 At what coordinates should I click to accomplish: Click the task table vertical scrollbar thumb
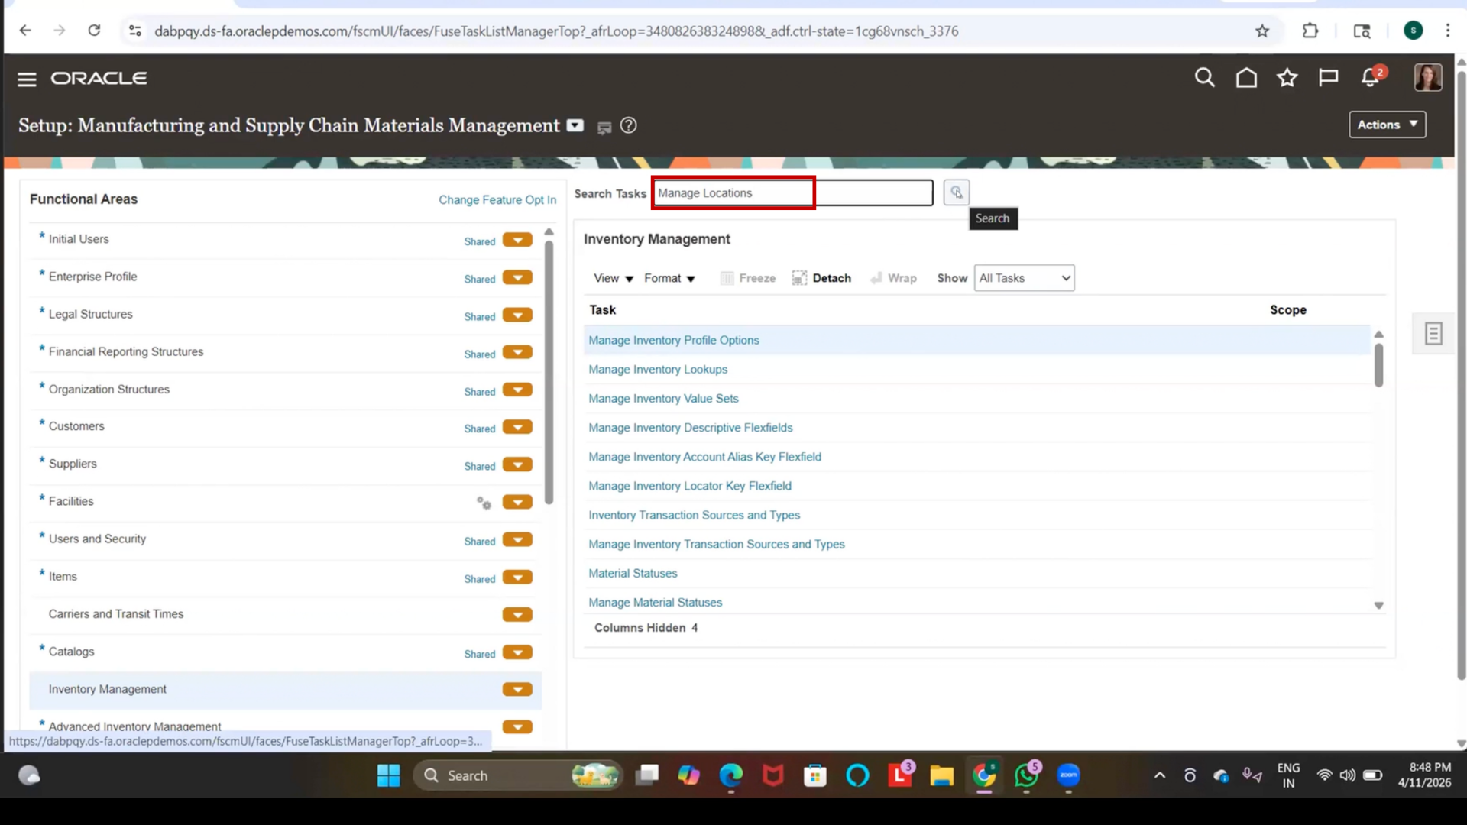(x=1378, y=365)
